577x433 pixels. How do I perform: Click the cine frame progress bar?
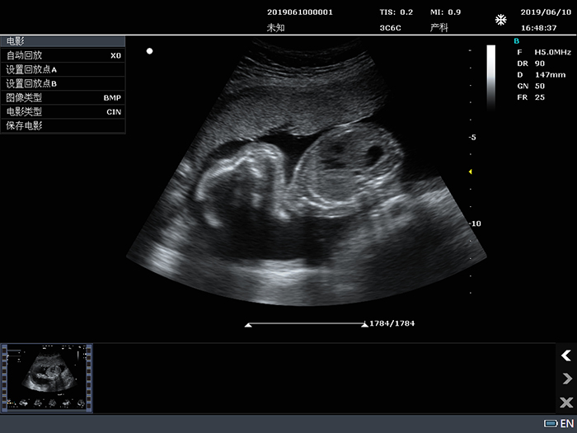(x=307, y=323)
